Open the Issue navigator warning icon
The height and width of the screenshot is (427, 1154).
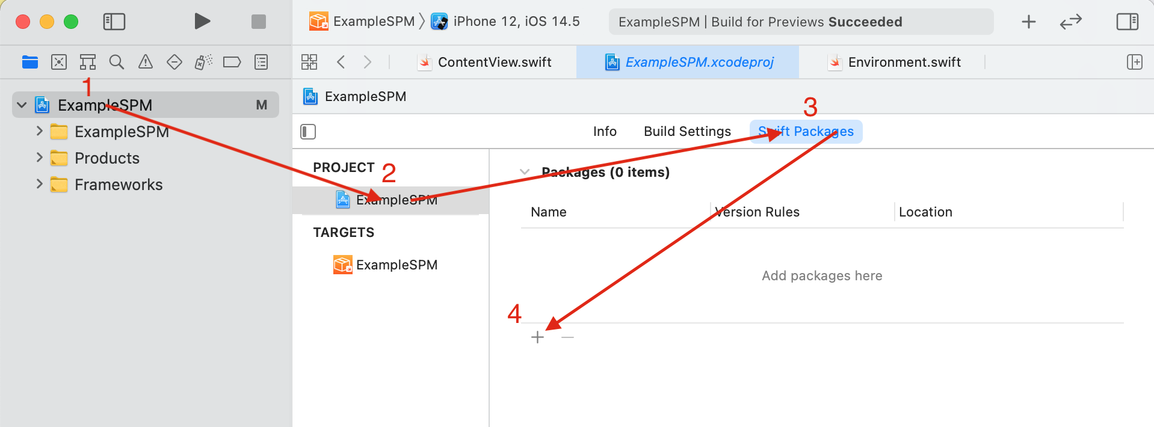(146, 62)
